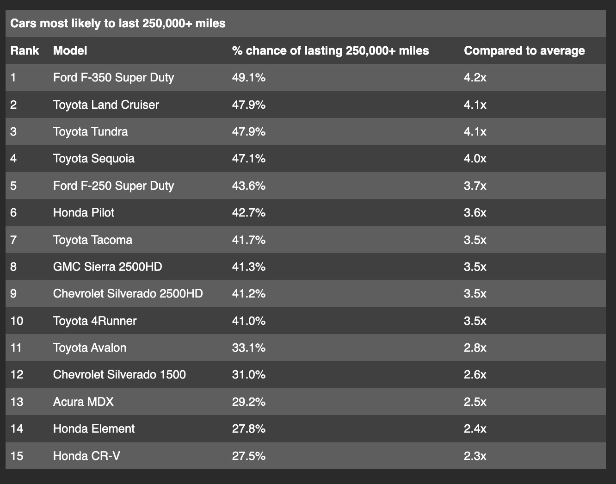Viewport: 616px width, 484px height.
Task: Select the Chevrolet Silverado 2500HD cell
Action: click(128, 294)
